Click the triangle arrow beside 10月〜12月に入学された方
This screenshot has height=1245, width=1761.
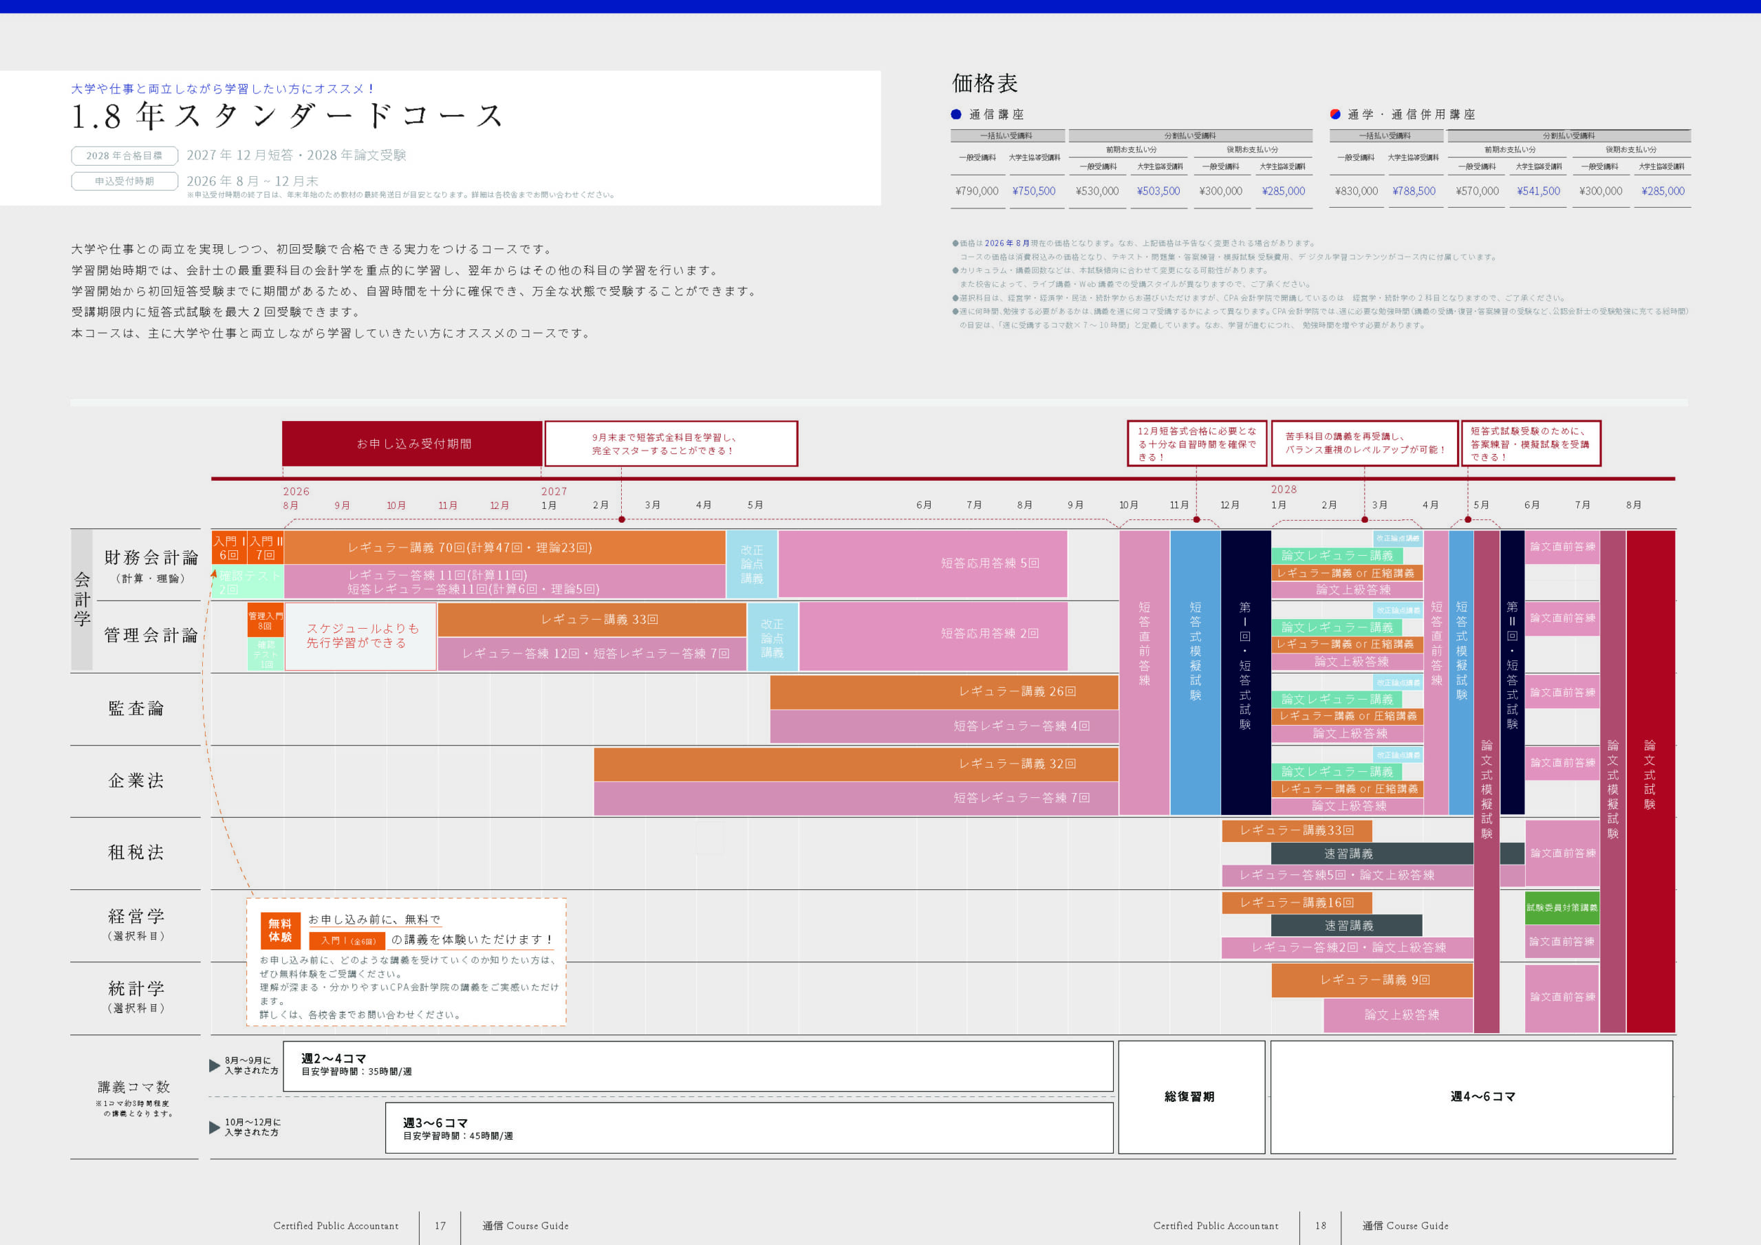pyautogui.click(x=215, y=1127)
